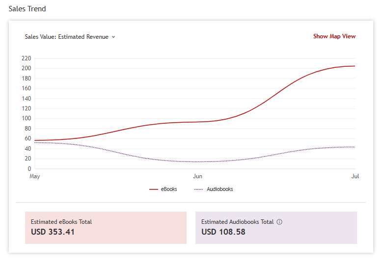Click the info icon beside Estimated Audiobooks Total
The image size is (385, 269).
(279, 222)
